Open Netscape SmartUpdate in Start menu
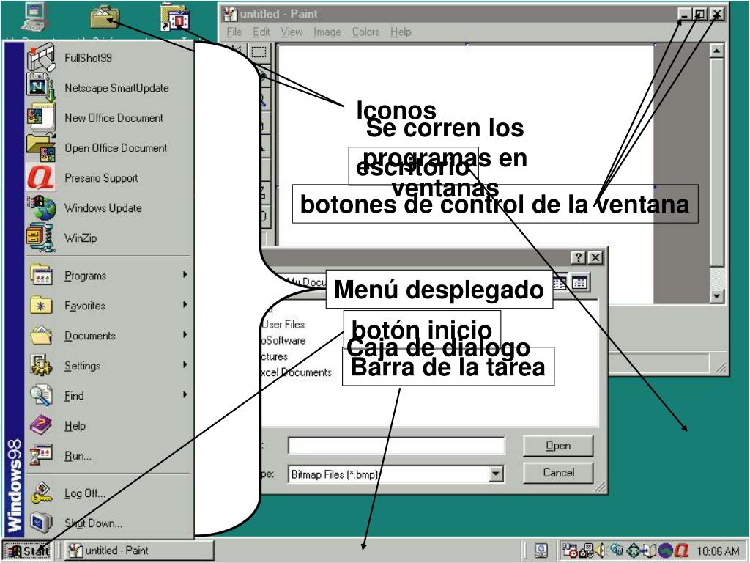The image size is (750, 563). (x=108, y=88)
